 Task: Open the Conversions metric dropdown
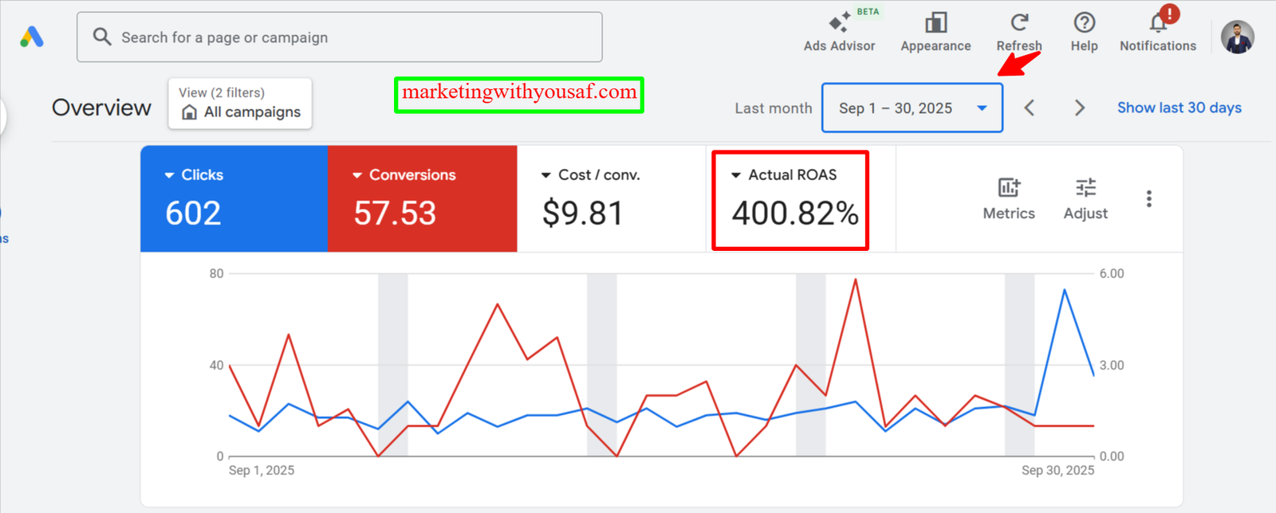[x=357, y=175]
